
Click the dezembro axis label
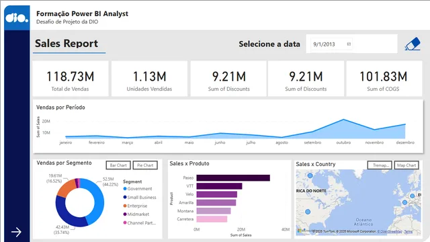pyautogui.click(x=405, y=143)
